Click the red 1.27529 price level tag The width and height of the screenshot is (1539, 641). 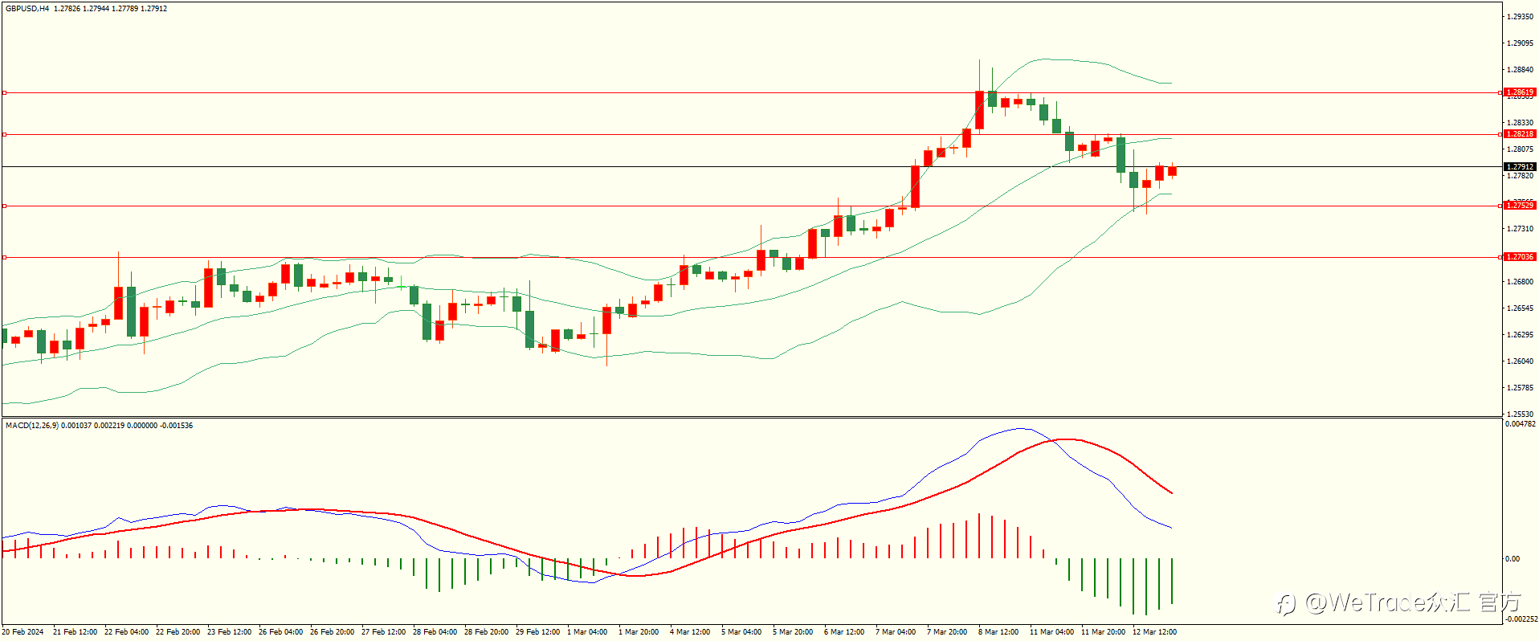[x=1520, y=206]
